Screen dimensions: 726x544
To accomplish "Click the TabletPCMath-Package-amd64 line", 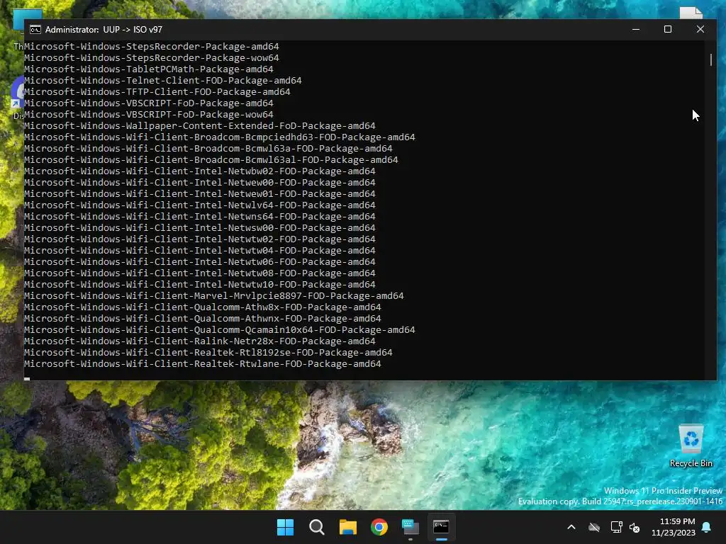I will tap(149, 69).
